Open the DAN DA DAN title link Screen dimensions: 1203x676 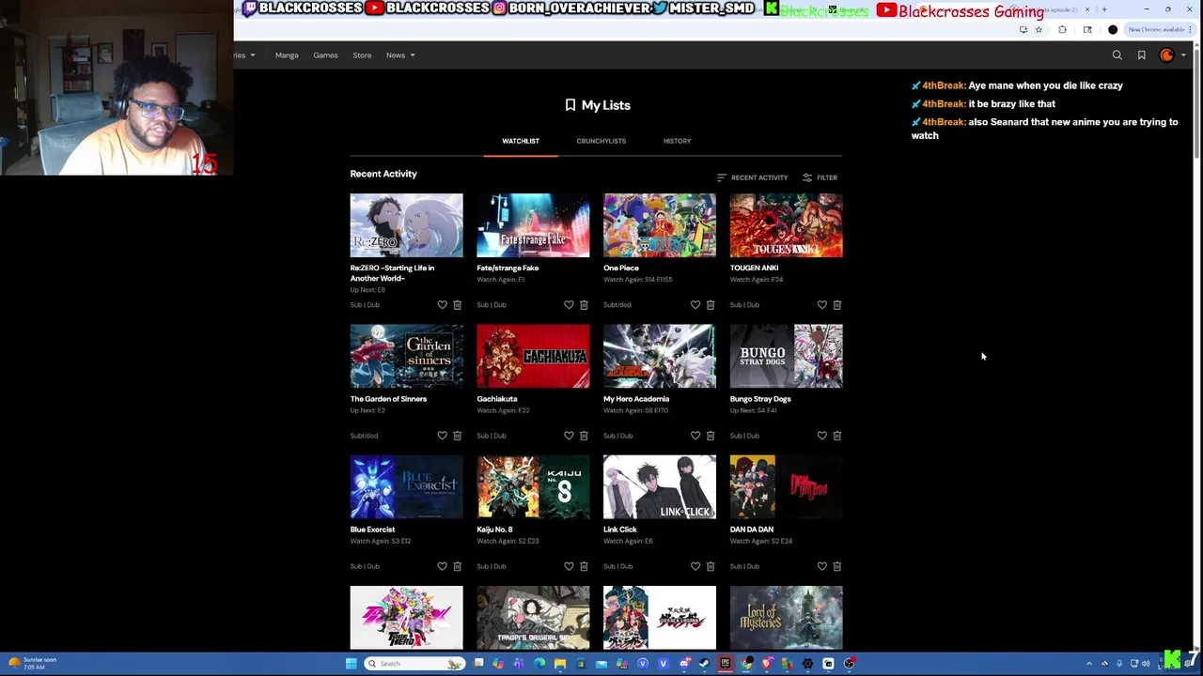pos(752,530)
